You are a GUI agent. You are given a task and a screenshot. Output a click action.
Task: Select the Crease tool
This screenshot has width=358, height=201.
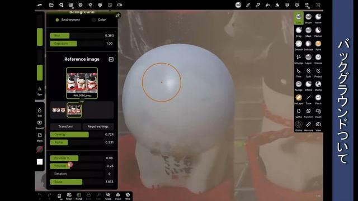(x=318, y=59)
